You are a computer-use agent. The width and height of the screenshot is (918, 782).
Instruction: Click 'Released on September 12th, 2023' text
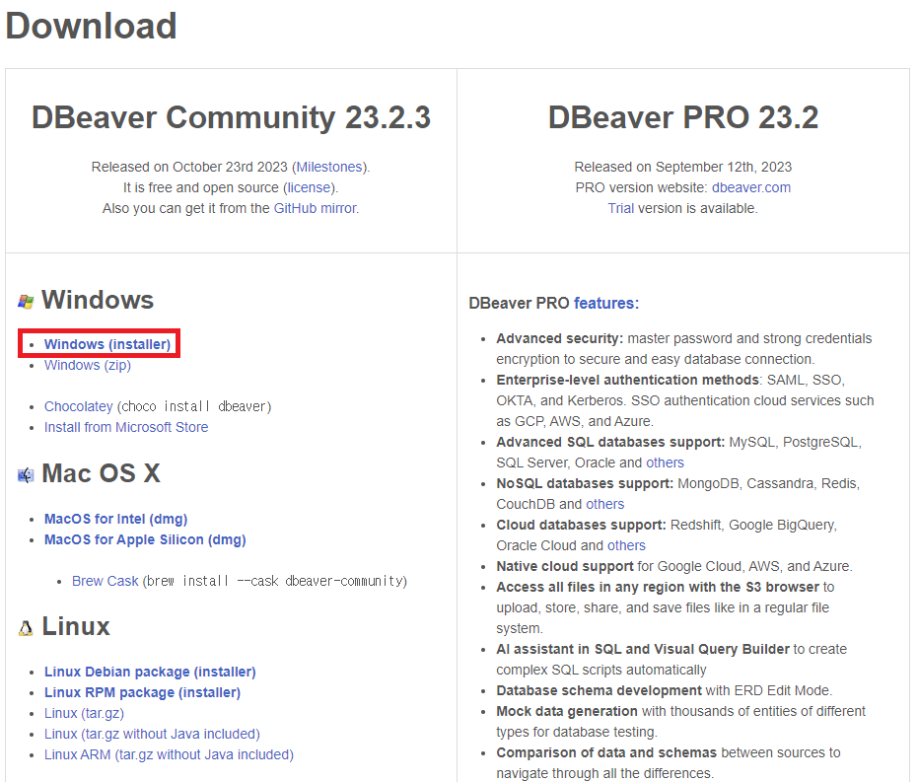coord(683,168)
